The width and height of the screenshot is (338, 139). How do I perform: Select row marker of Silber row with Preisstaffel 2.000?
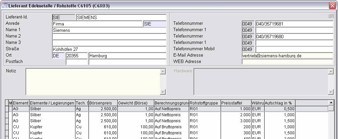coord(7,115)
